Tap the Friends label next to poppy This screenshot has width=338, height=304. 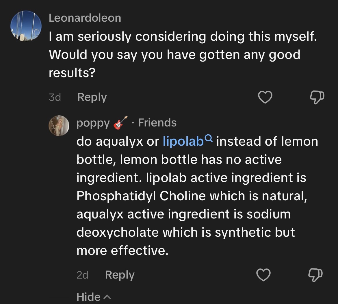tap(157, 123)
